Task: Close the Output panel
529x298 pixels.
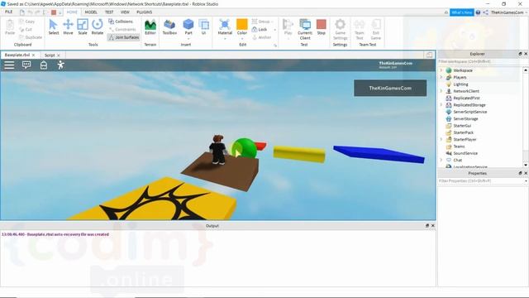Action: (x=433, y=226)
